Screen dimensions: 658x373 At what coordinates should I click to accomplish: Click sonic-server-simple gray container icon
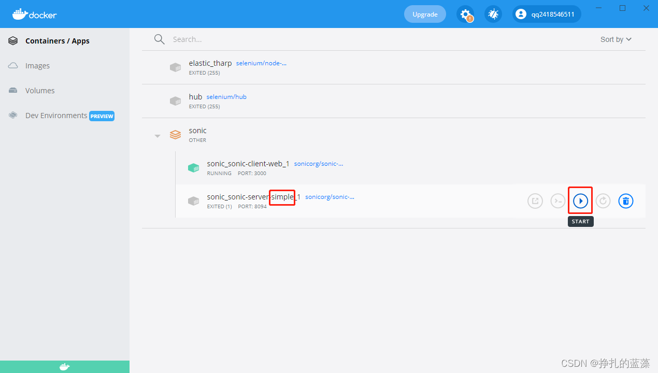[193, 201]
